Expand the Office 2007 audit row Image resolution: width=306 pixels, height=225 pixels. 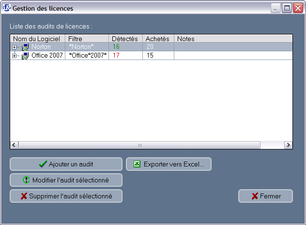pyautogui.click(x=14, y=56)
